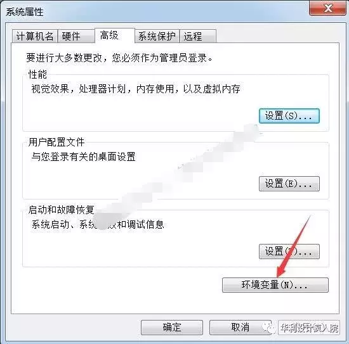The width and height of the screenshot is (349, 344).
Task: Click the 系统属性 title bar
Action: pos(156,11)
